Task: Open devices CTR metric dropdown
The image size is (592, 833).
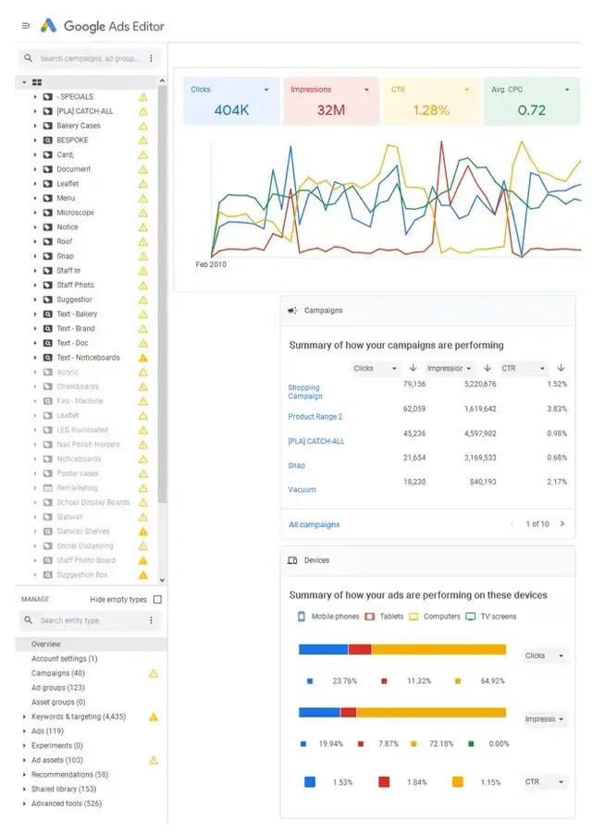Action: [545, 781]
